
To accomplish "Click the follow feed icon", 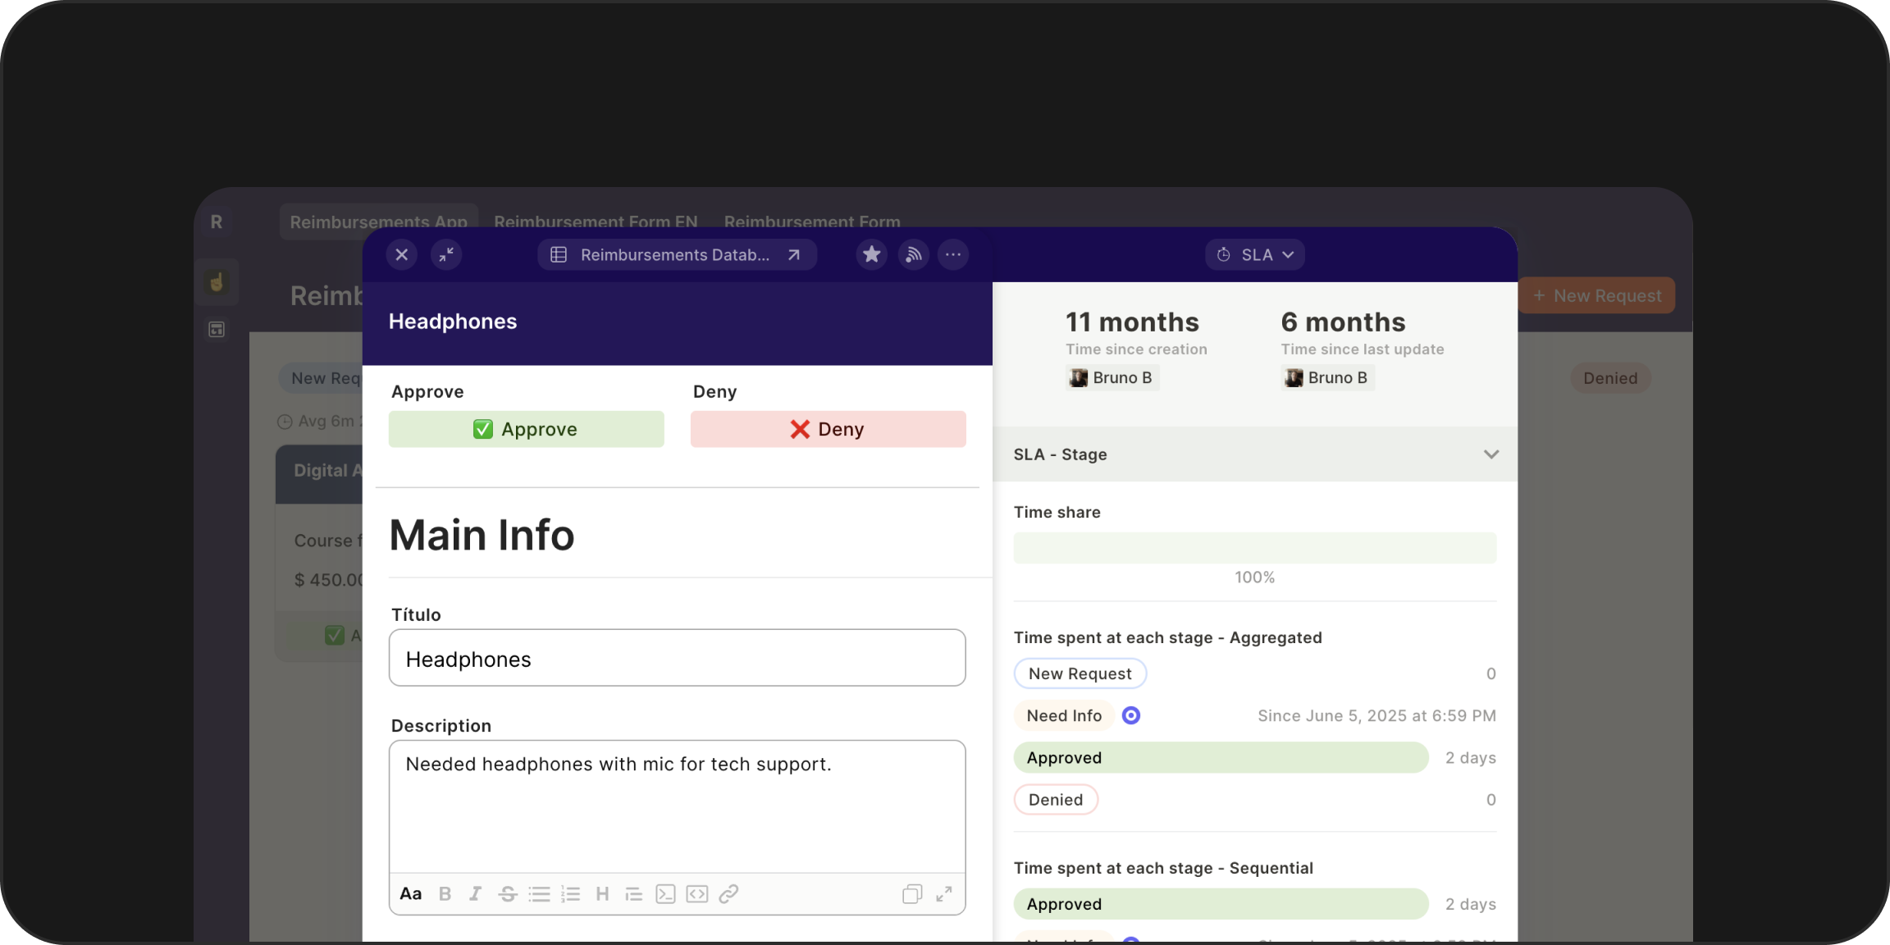I will pyautogui.click(x=913, y=254).
